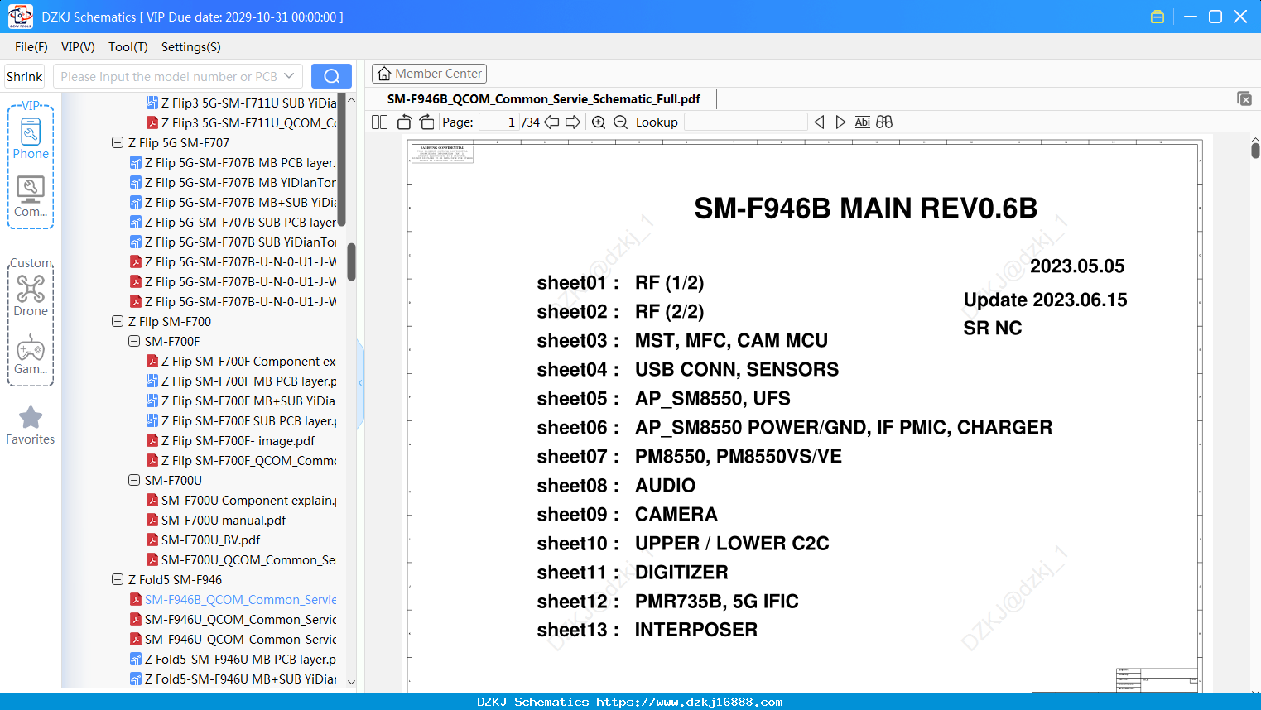Toggle whole-word match Abi icon

tap(862, 122)
